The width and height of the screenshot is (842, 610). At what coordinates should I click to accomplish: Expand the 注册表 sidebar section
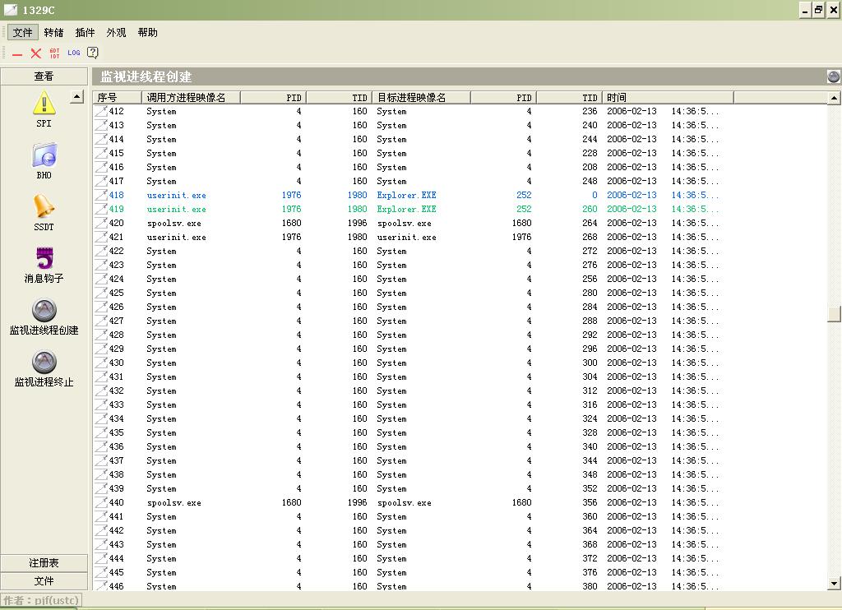pos(44,563)
